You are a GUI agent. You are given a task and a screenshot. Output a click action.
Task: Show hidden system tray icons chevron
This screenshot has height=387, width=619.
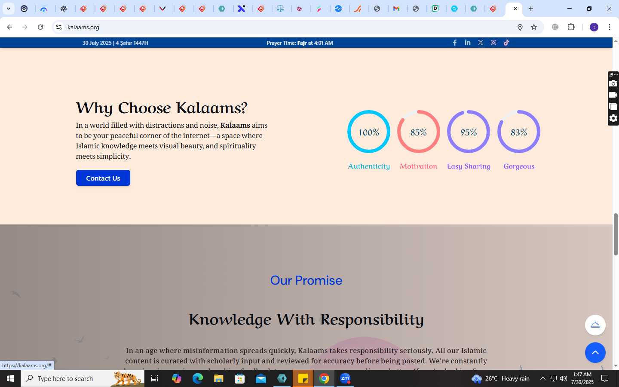(x=542, y=378)
